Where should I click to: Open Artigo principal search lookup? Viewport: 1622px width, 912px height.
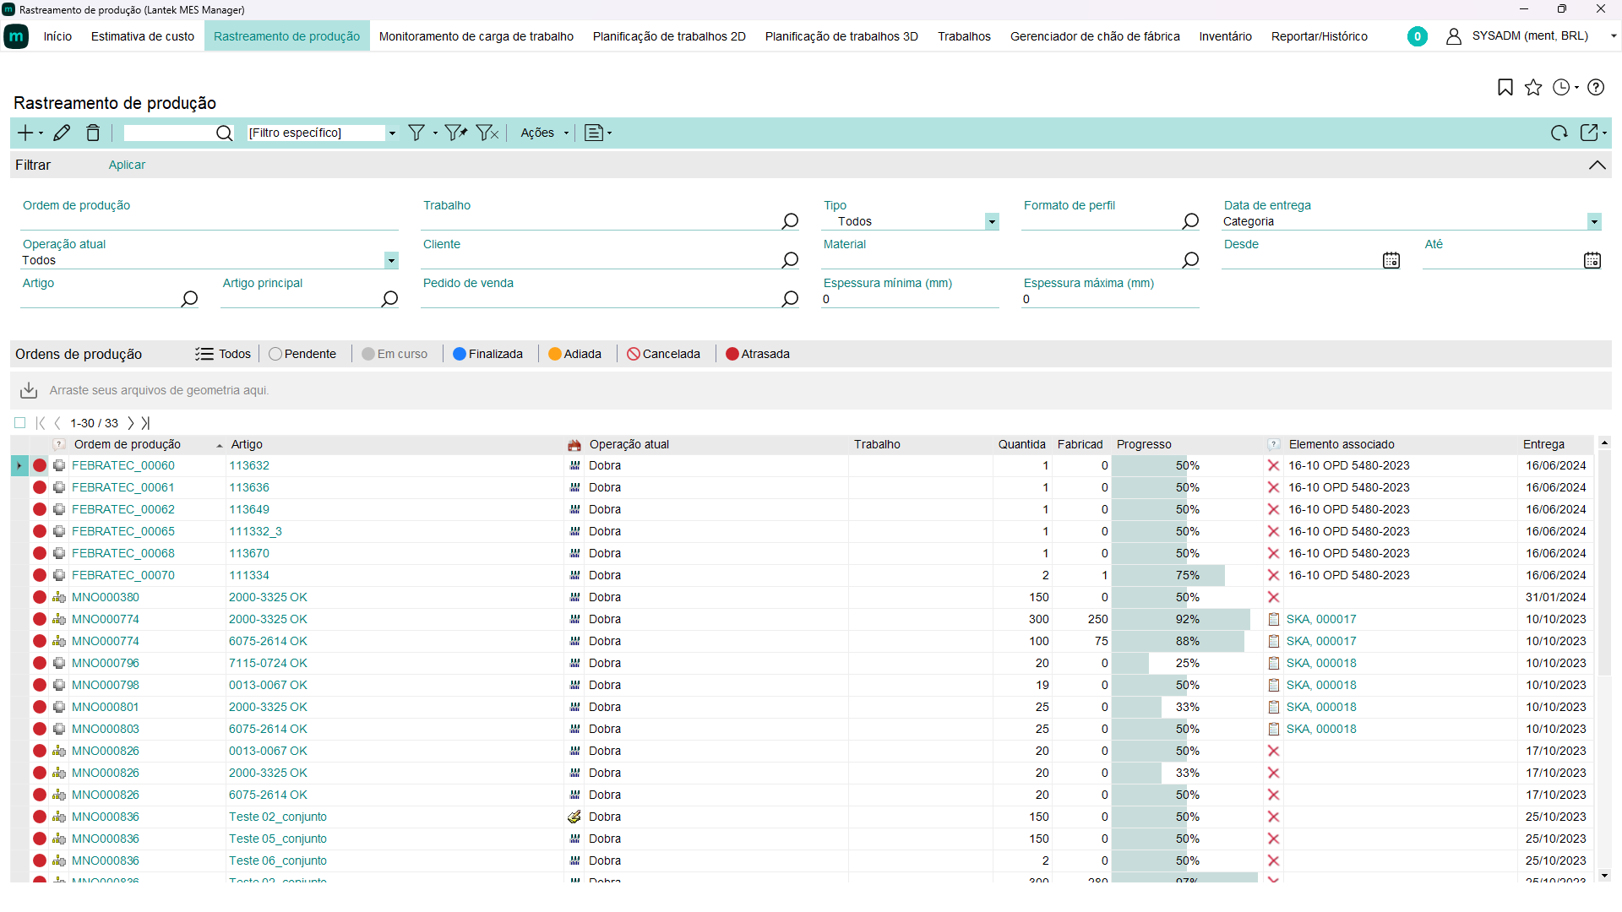[x=389, y=299]
